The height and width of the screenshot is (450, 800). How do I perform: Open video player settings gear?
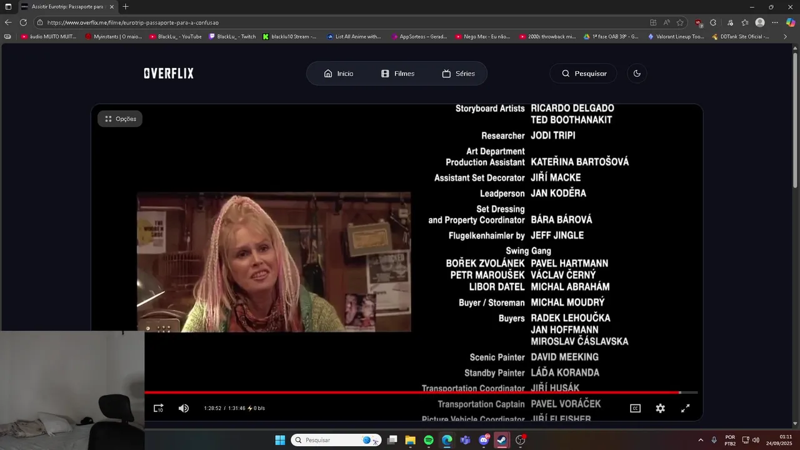660,408
